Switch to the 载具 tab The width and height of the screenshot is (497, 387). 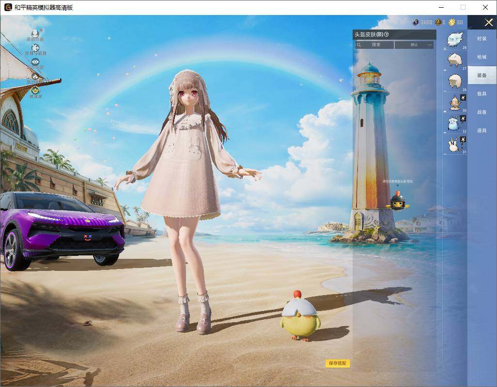(x=482, y=94)
